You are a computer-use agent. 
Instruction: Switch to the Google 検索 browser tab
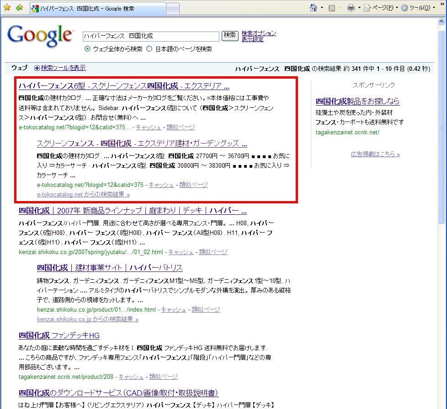click(95, 9)
